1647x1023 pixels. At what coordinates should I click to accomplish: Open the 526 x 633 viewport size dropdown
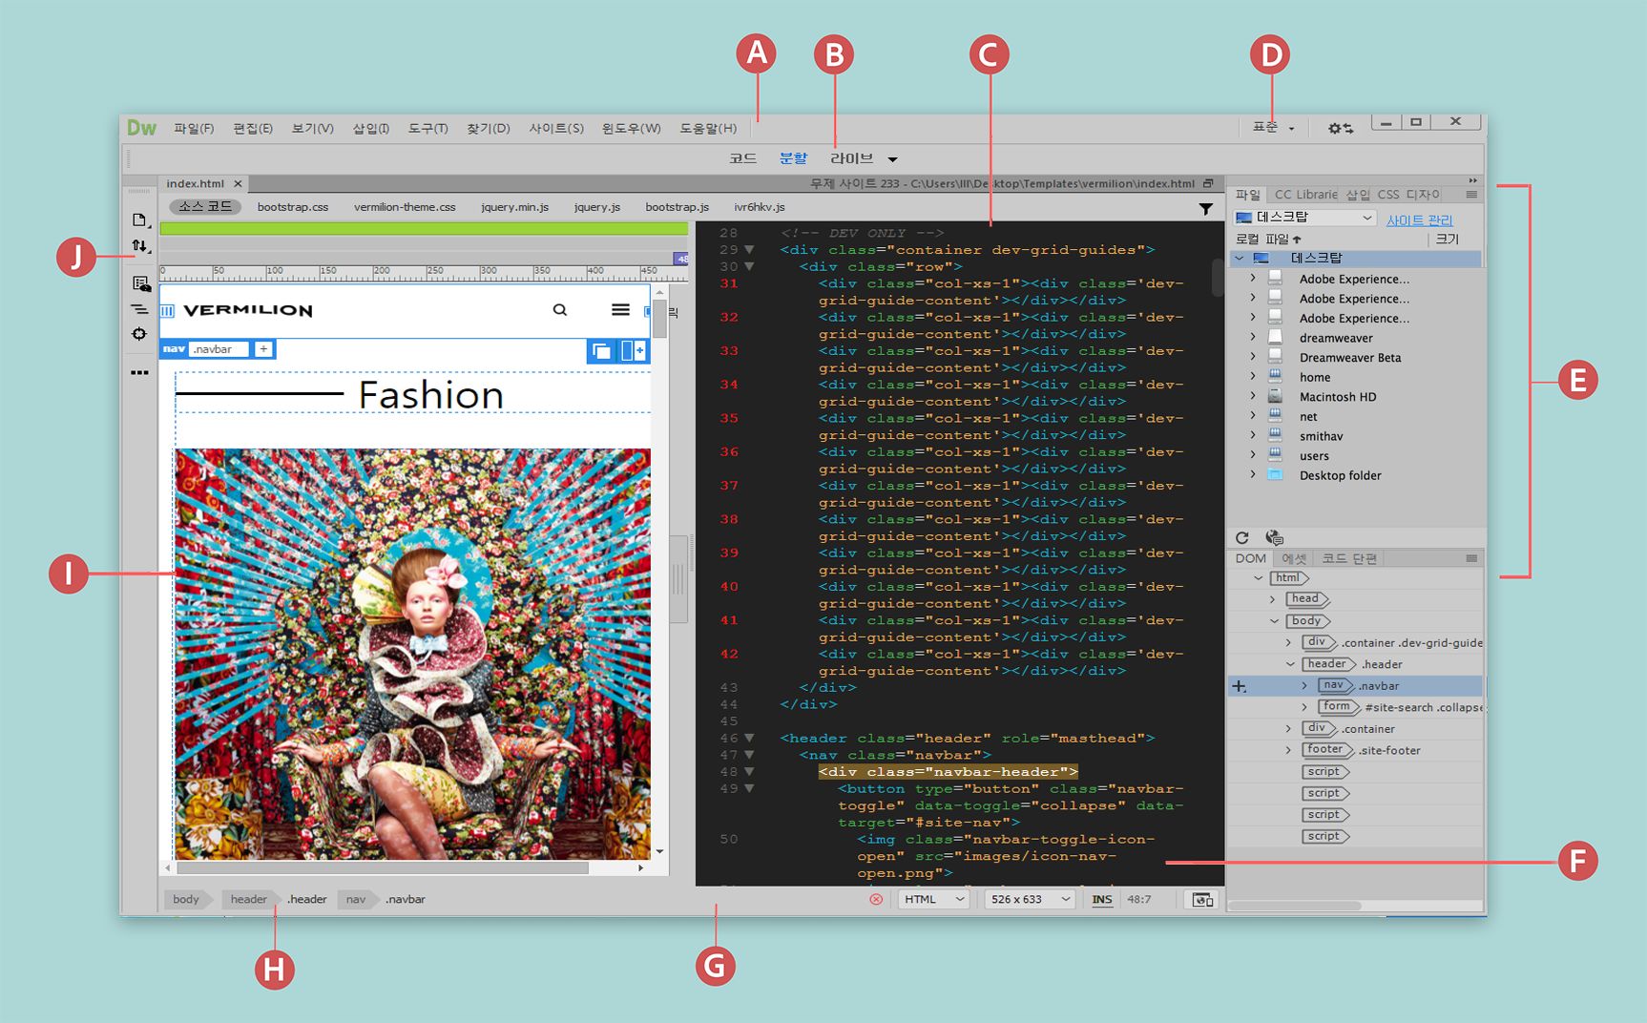[x=1029, y=898]
